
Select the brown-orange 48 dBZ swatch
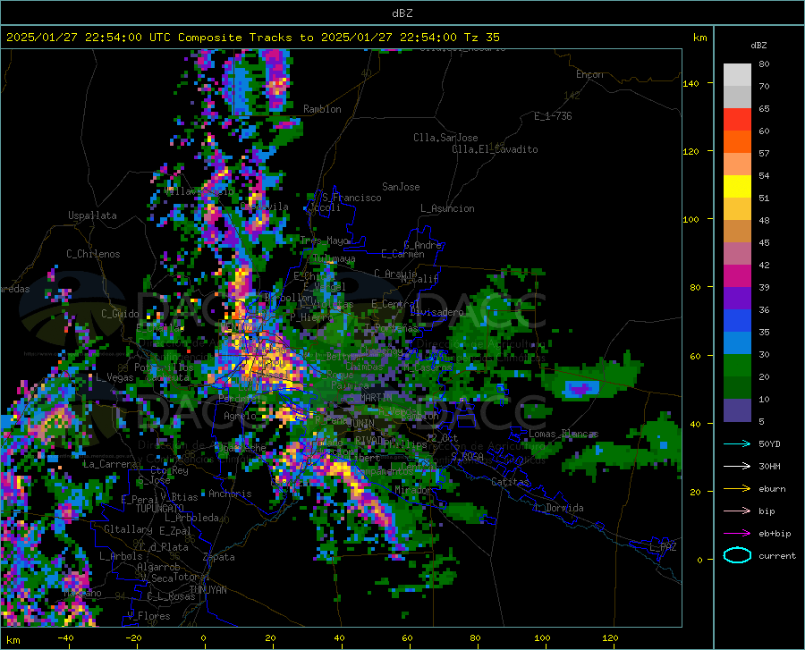pyautogui.click(x=737, y=232)
